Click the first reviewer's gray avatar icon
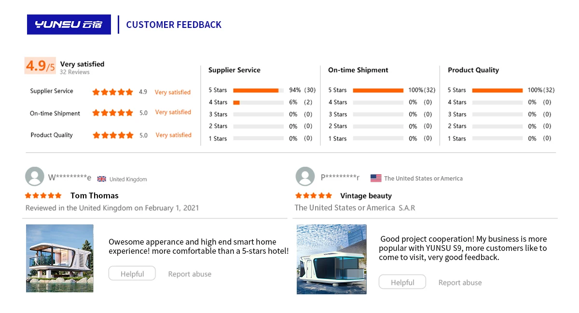Viewport: 579px width, 313px height. click(34, 177)
